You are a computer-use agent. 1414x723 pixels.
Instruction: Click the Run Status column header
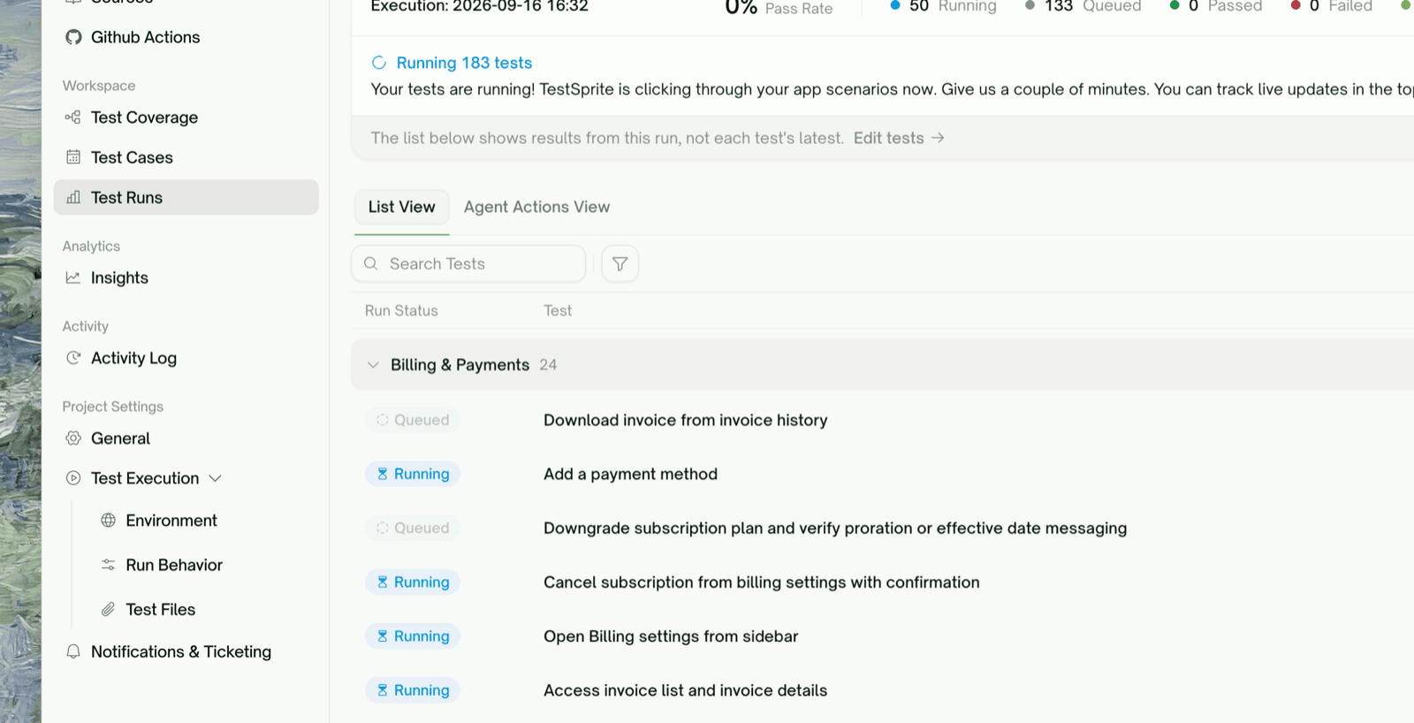click(401, 310)
